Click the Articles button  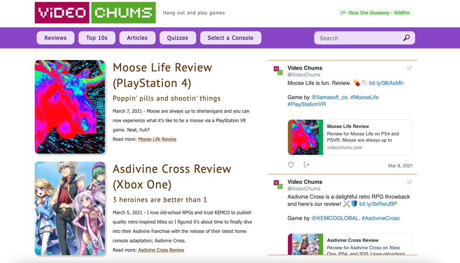pos(137,38)
